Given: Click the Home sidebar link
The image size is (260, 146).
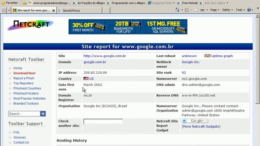Looking at the screenshot, I should (x=18, y=68).
